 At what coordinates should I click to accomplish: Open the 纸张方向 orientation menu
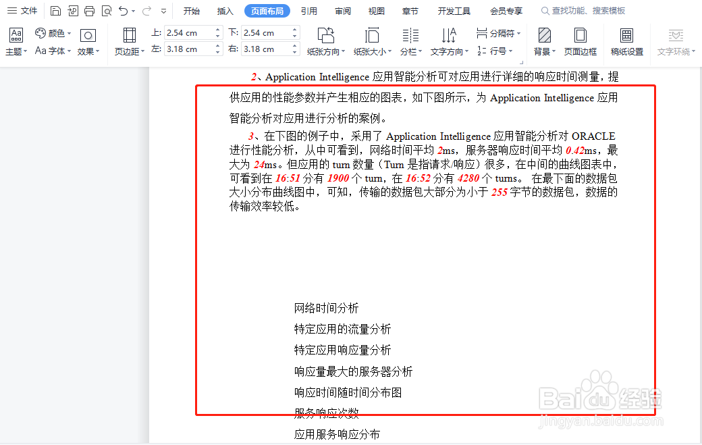click(326, 42)
